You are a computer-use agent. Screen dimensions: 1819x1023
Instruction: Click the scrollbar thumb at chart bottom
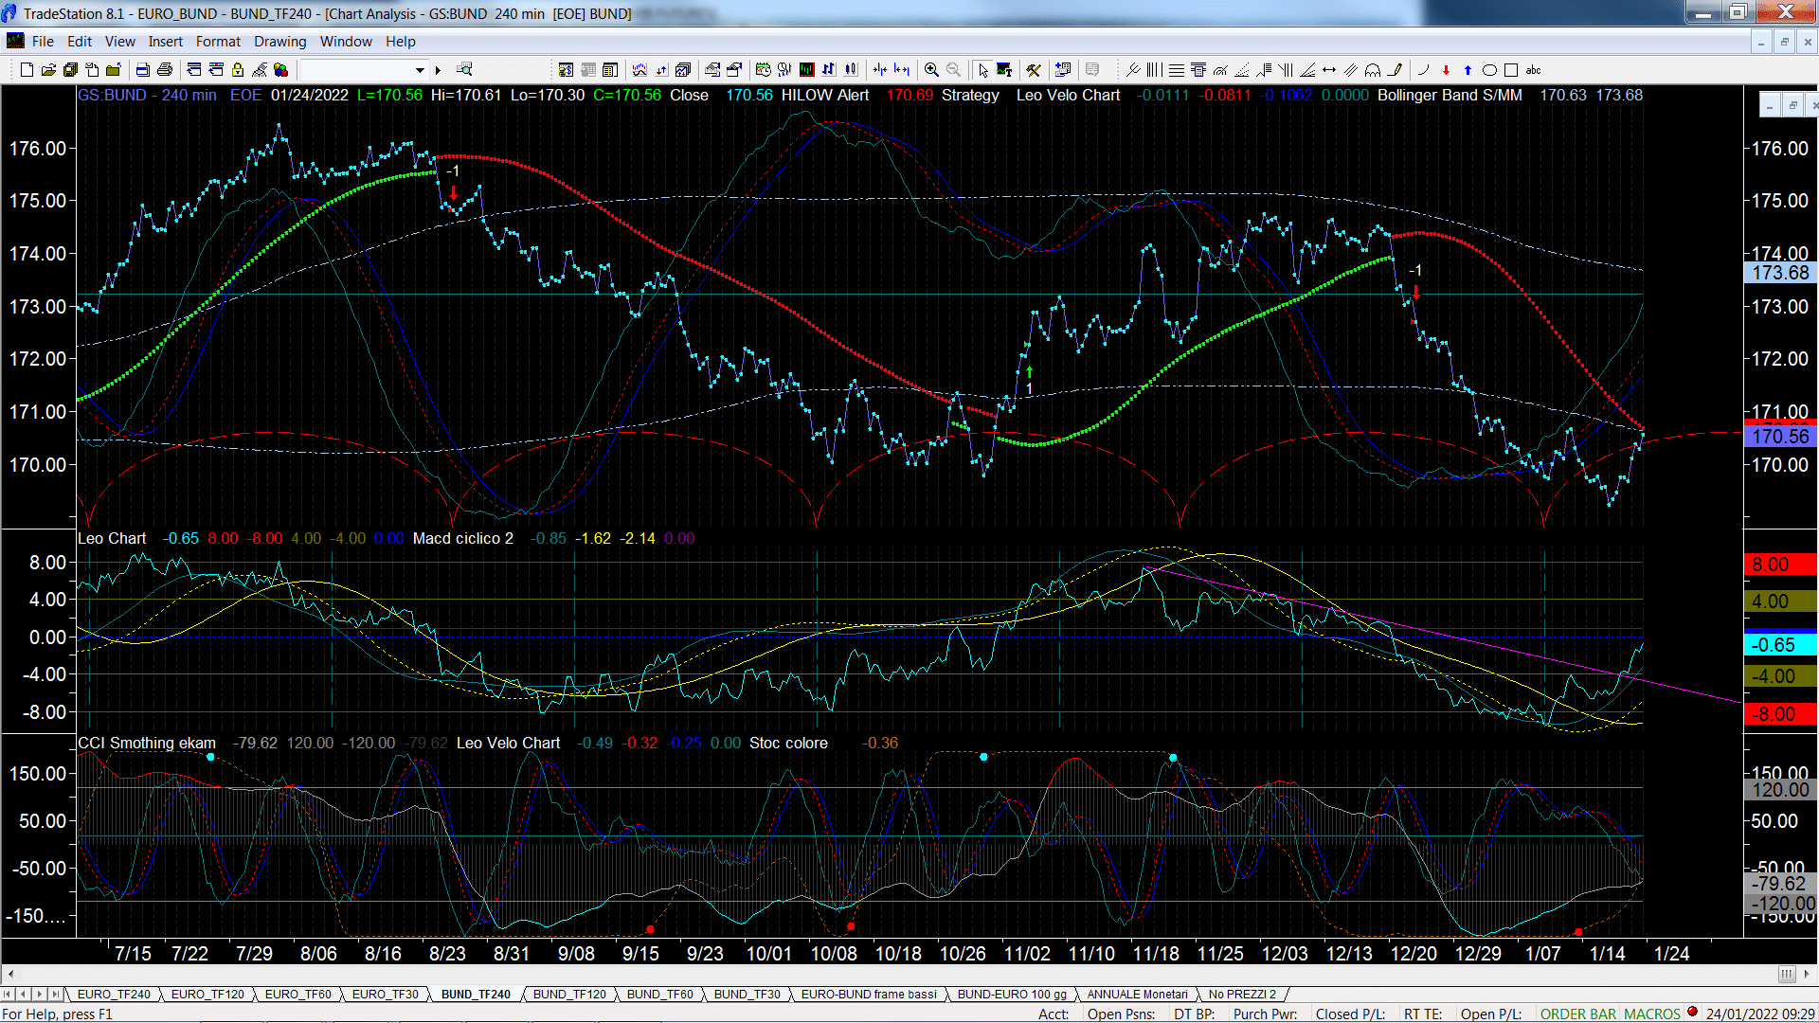click(x=1787, y=974)
